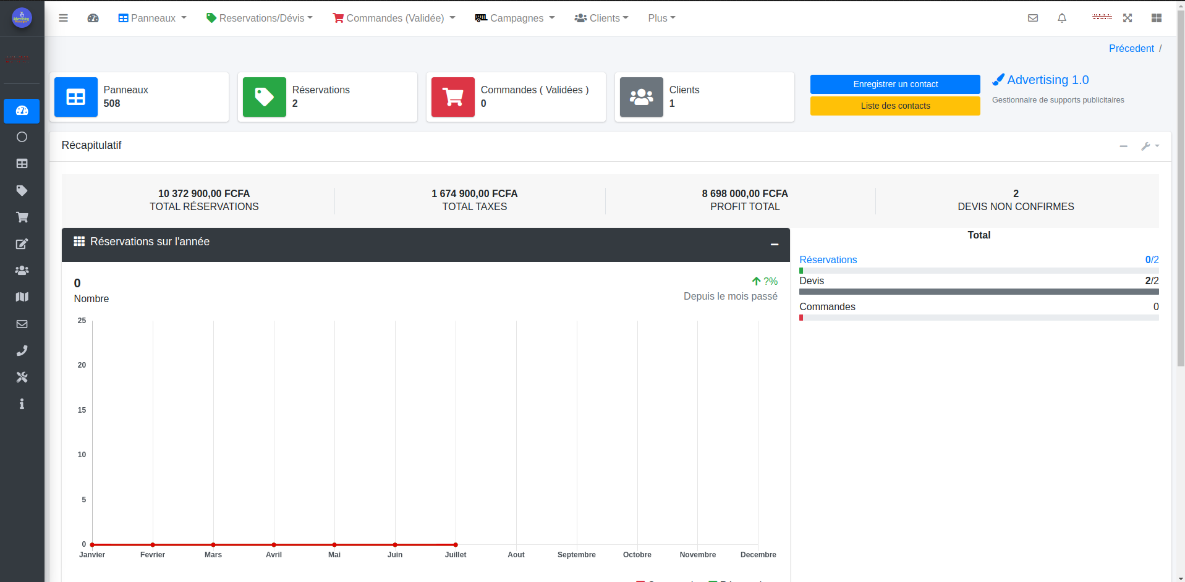
Task: Toggle fullscreen expand icon in top bar
Action: coord(1127,18)
